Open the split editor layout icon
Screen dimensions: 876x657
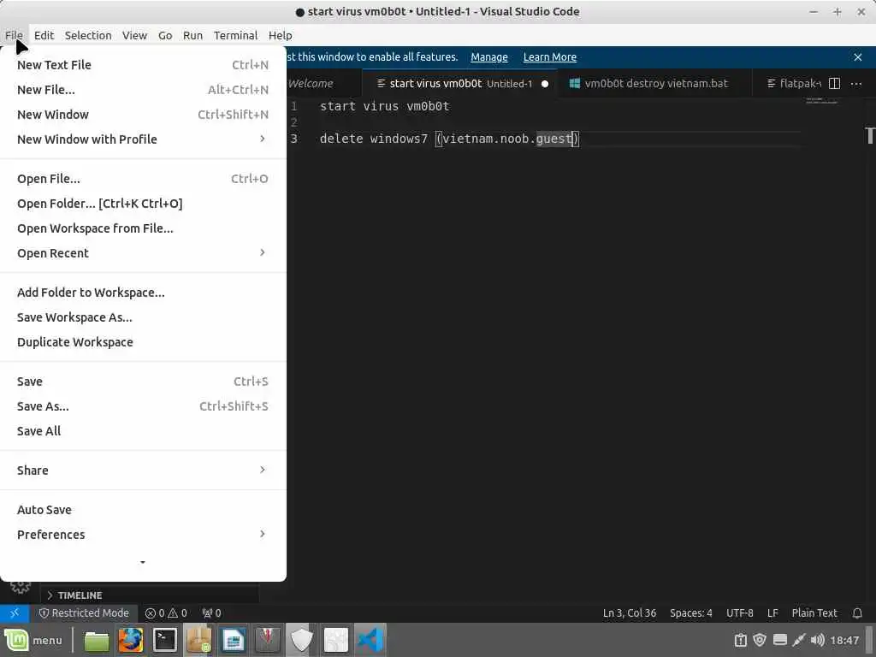834,83
